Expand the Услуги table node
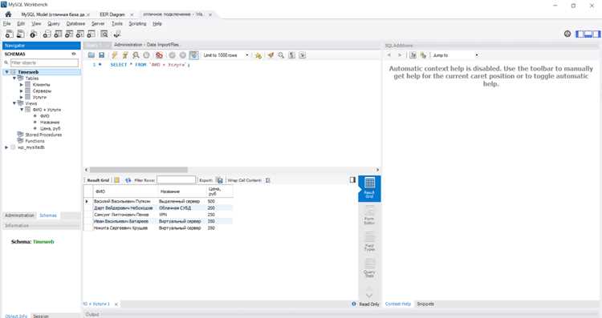This screenshot has height=318, width=602. pyautogui.click(x=22, y=97)
